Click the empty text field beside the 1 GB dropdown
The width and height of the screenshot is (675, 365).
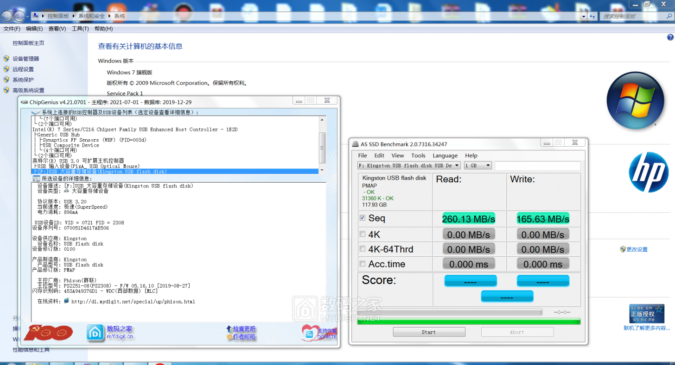point(537,165)
